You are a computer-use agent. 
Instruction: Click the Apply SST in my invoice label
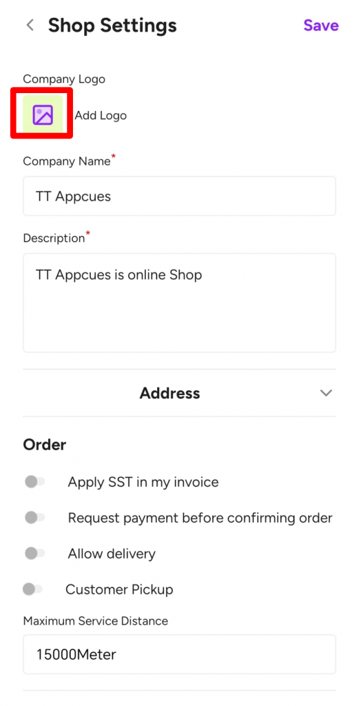point(143,482)
